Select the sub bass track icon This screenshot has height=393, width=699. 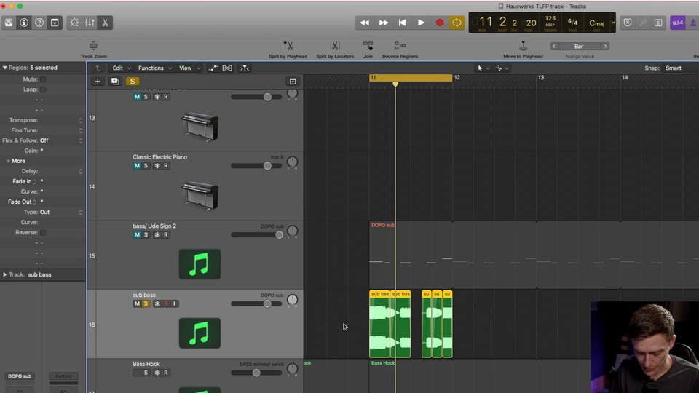pos(200,333)
